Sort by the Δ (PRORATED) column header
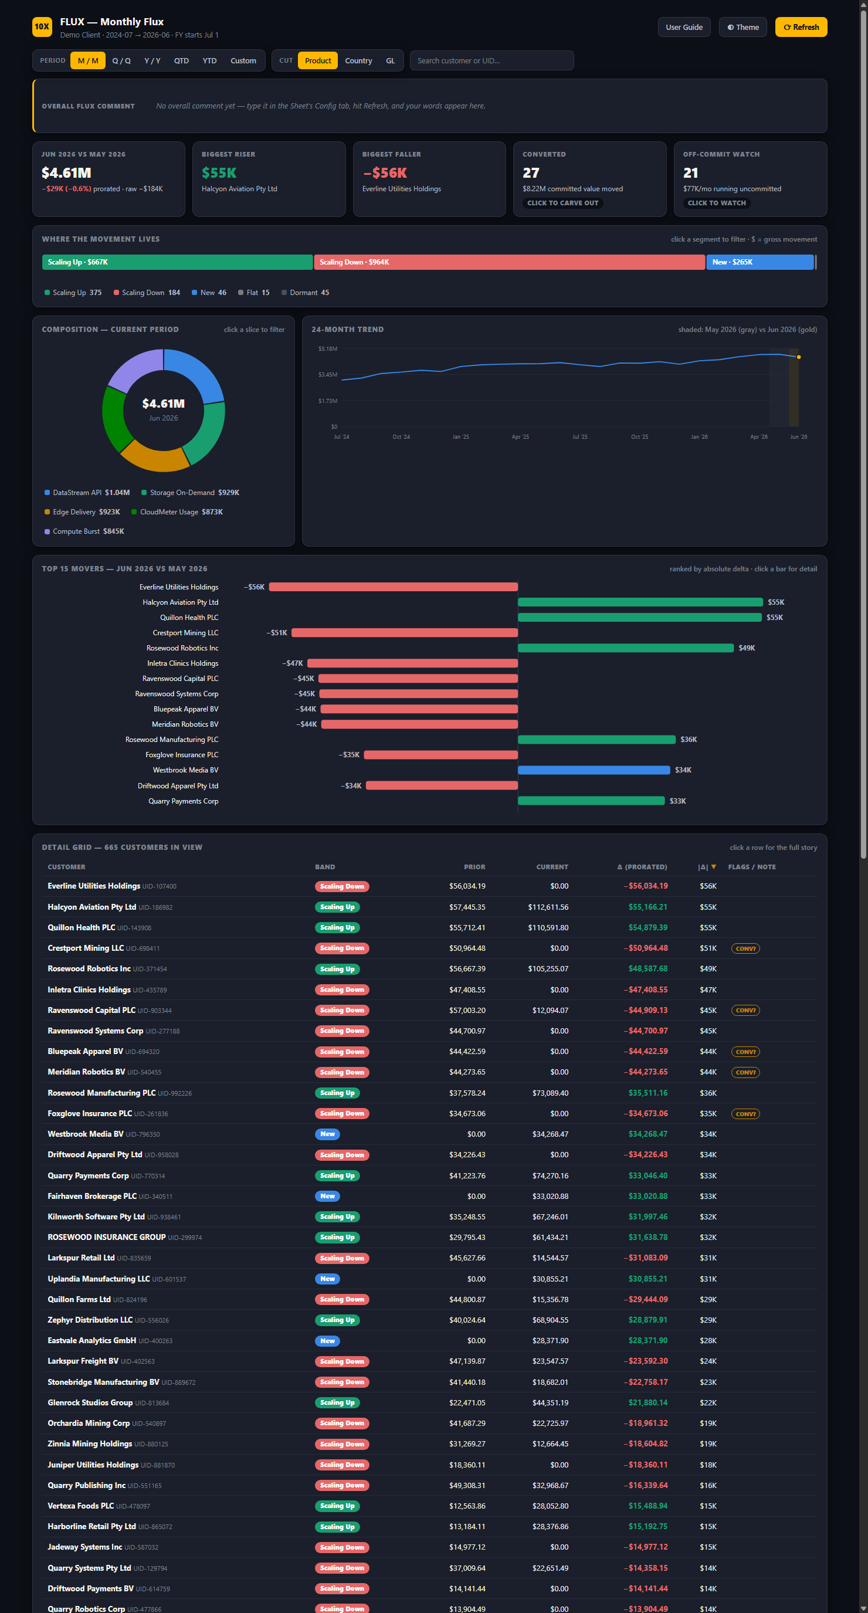 click(642, 866)
